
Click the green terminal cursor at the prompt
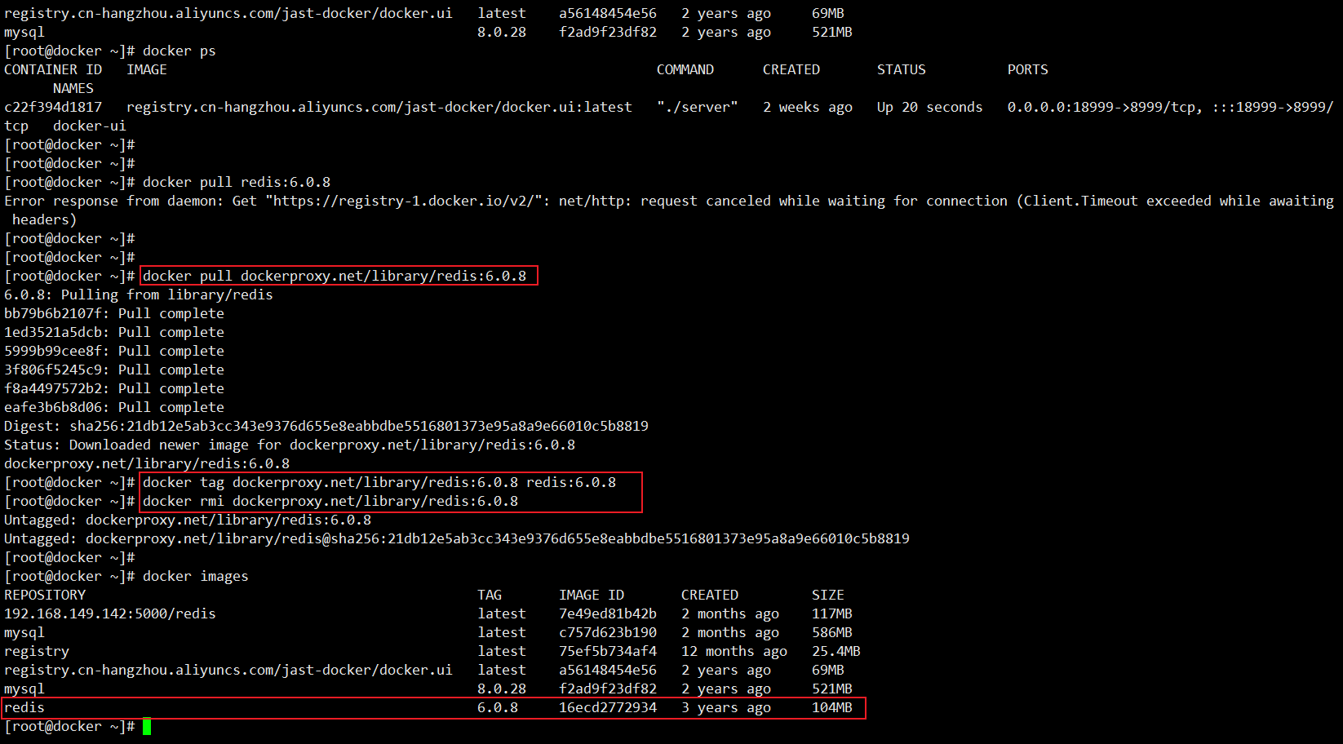(x=147, y=726)
